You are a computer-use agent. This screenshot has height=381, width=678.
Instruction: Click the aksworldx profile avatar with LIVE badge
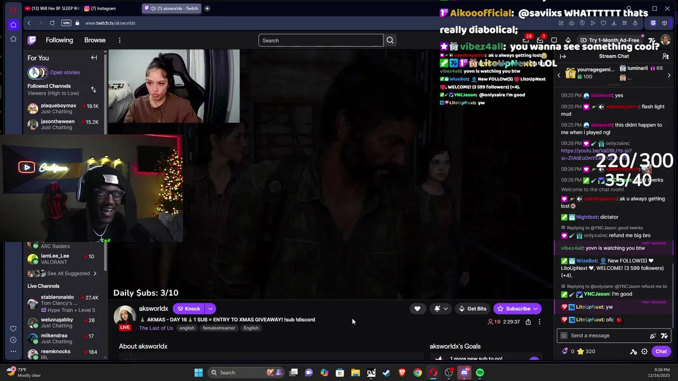125,317
